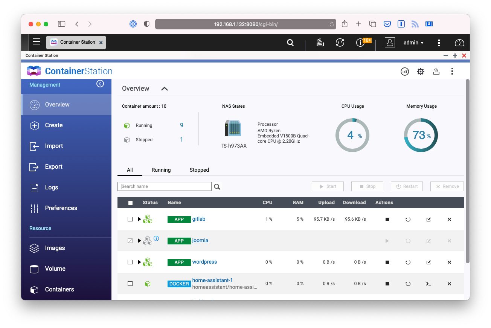Click the stop icon for gitlab
The height and width of the screenshot is (328, 491).
[x=387, y=219]
